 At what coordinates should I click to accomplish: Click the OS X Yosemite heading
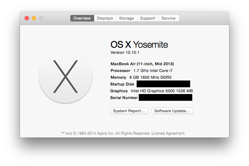point(139,45)
